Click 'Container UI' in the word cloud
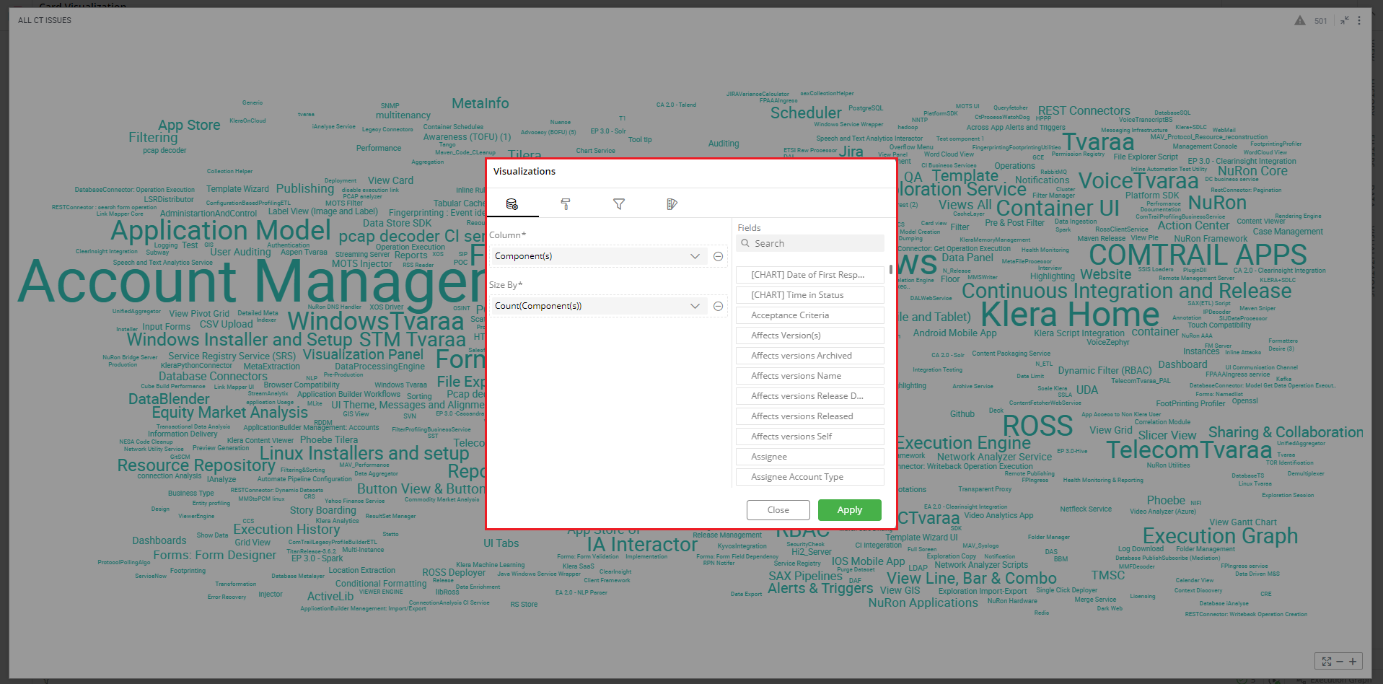This screenshot has width=1383, height=684. (x=1058, y=209)
